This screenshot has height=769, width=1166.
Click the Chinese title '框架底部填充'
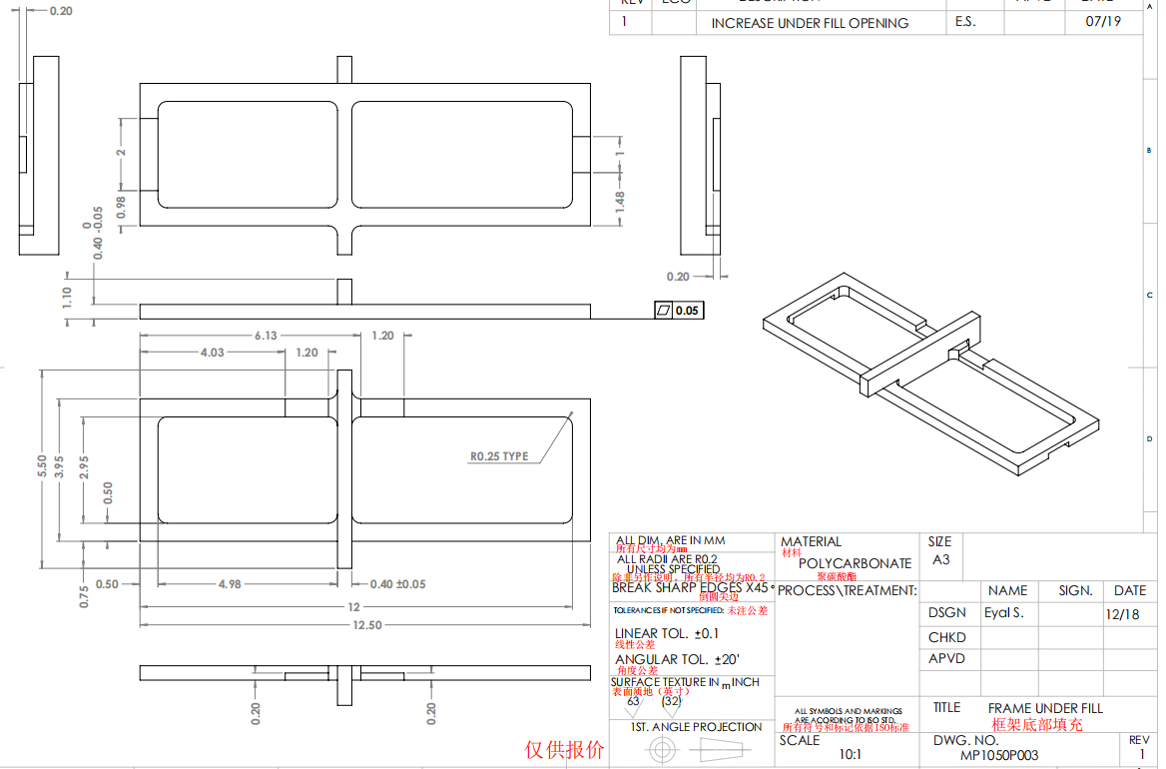click(x=1036, y=724)
